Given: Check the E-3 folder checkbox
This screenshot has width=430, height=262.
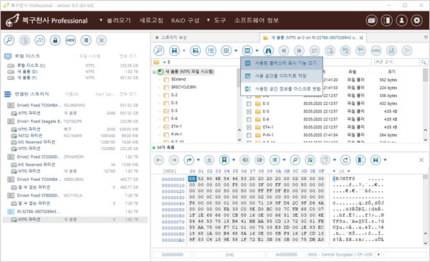Looking at the screenshot, I should [x=249, y=103].
